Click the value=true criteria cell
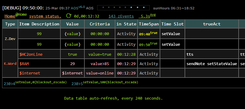The width and height of the screenshot is (245, 109). tap(100, 54)
